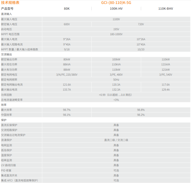191x183 pixels.
Task: Click the 600V rated input voltage cell
Action: click(67, 24)
